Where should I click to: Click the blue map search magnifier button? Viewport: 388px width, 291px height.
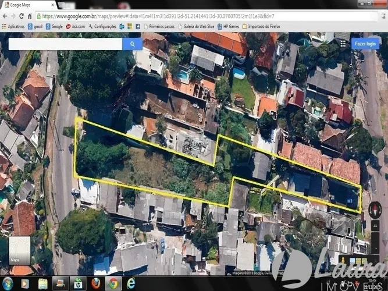point(133,44)
